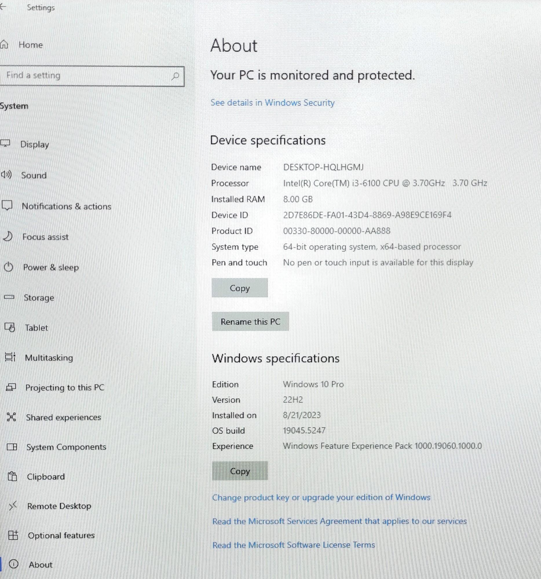Click the Power & sleep icon
This screenshot has width=541, height=579.
coord(8,267)
